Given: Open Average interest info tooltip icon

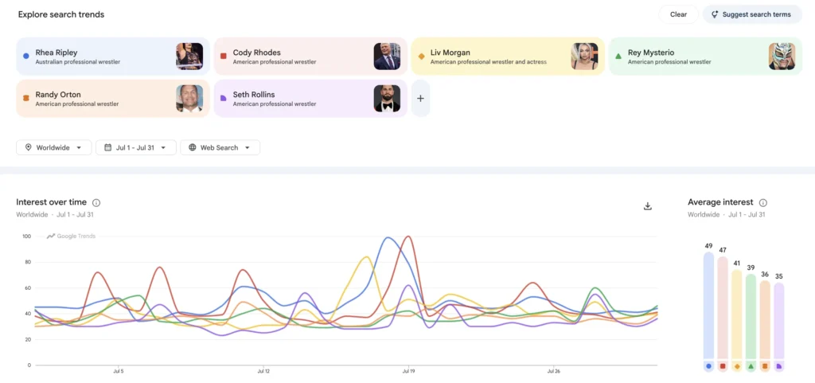Looking at the screenshot, I should (x=763, y=203).
